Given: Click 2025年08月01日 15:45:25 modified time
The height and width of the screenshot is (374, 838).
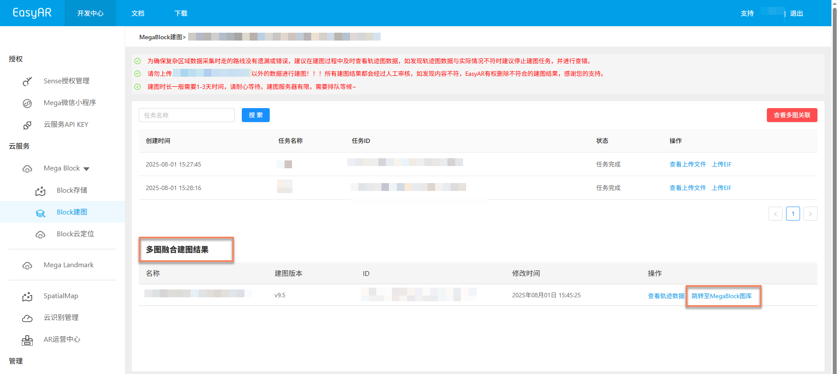Looking at the screenshot, I should [546, 295].
